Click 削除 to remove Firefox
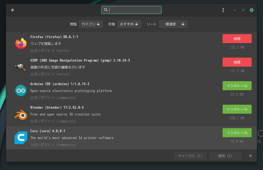 click(x=237, y=39)
